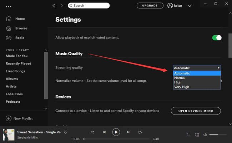Viewport: 232px width, 143px height.
Task: Click the brian username text
Action: click(x=178, y=6)
